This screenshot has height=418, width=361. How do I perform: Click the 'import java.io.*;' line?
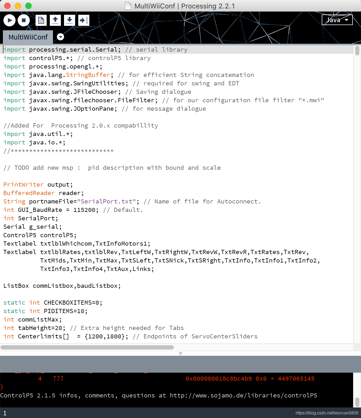[x=35, y=143]
